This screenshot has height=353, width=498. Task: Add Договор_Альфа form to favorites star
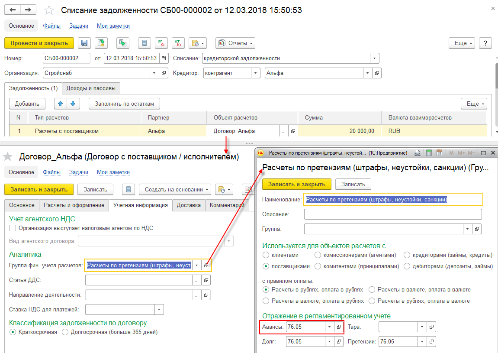[x=8, y=156]
